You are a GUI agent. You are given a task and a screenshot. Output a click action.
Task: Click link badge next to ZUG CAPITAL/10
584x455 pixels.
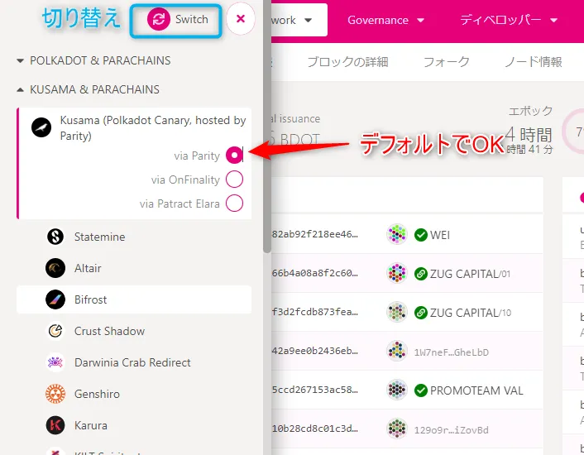point(421,313)
